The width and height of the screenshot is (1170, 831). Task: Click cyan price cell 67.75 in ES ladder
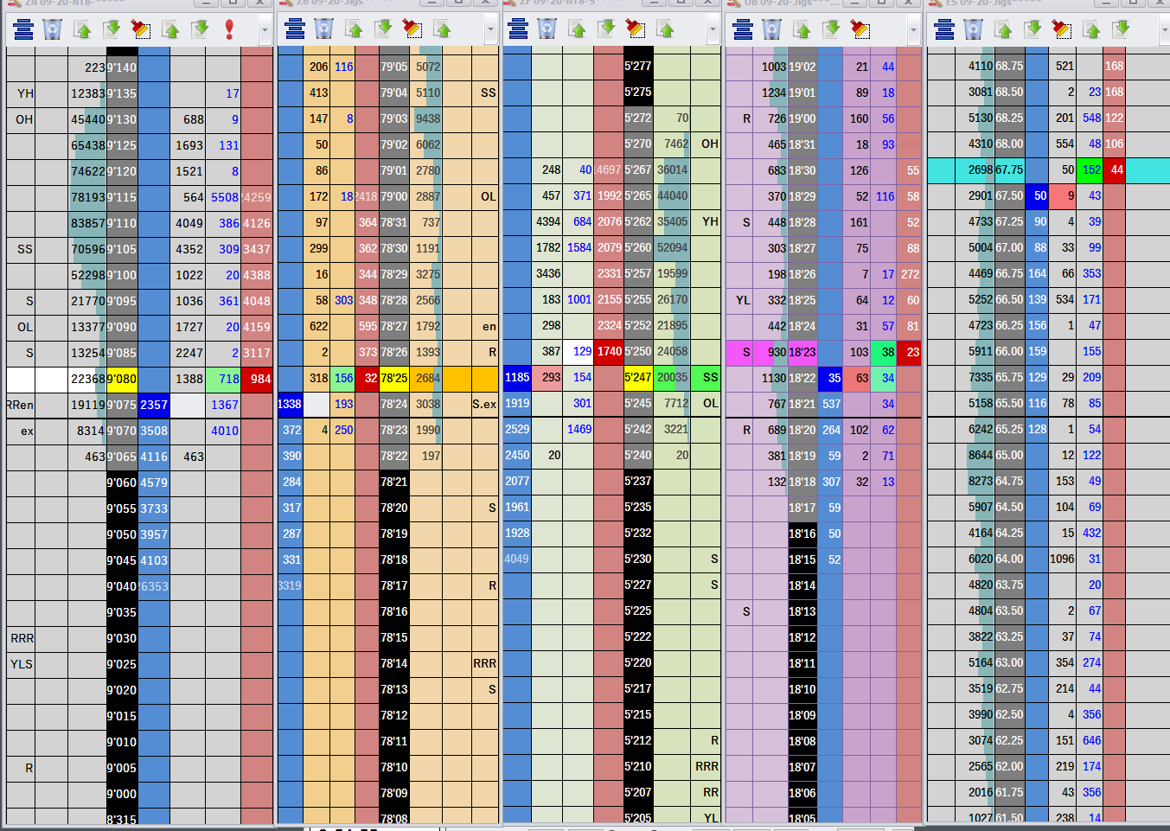(x=1009, y=170)
